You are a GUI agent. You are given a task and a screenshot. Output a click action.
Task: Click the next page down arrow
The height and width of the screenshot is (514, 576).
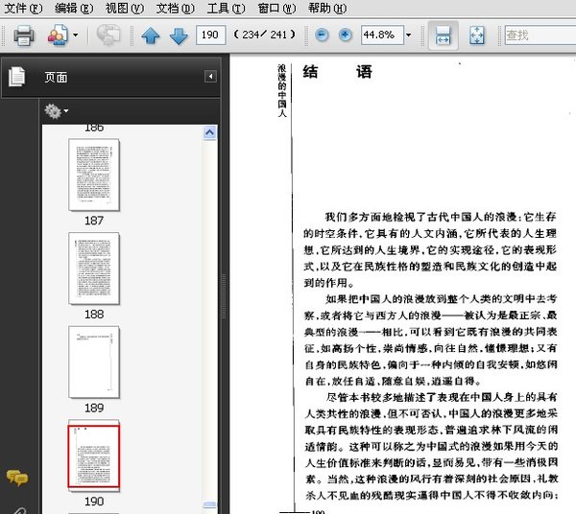coord(179,36)
